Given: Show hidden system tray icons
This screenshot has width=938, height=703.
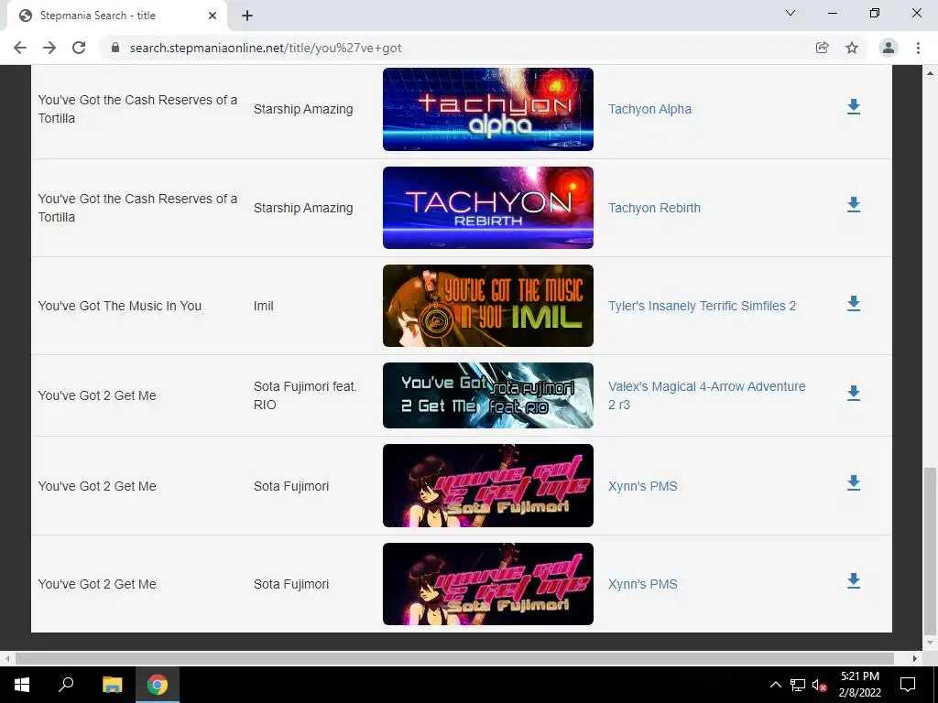Looking at the screenshot, I should coord(775,685).
